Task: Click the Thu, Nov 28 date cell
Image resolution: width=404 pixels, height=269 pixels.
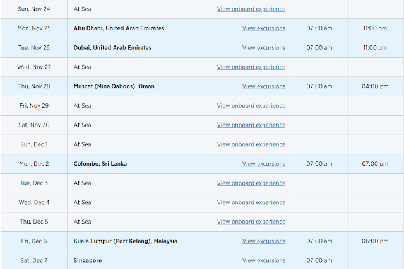Action: coord(33,86)
